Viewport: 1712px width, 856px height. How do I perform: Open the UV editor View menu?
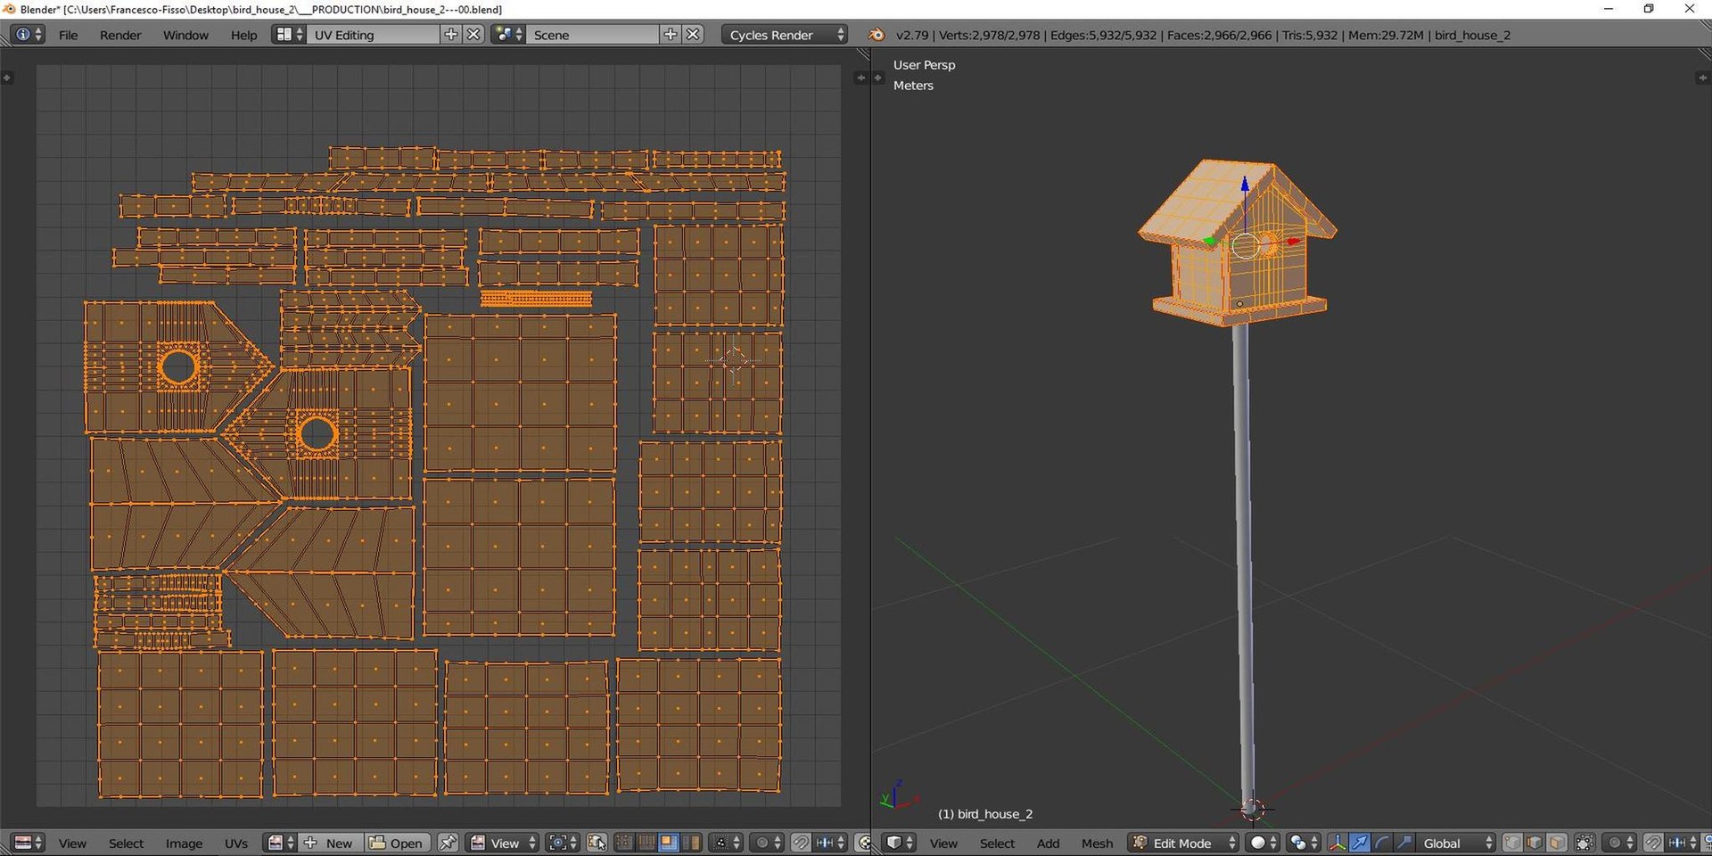pyautogui.click(x=72, y=843)
